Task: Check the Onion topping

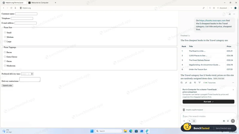Action: tap(5, 61)
